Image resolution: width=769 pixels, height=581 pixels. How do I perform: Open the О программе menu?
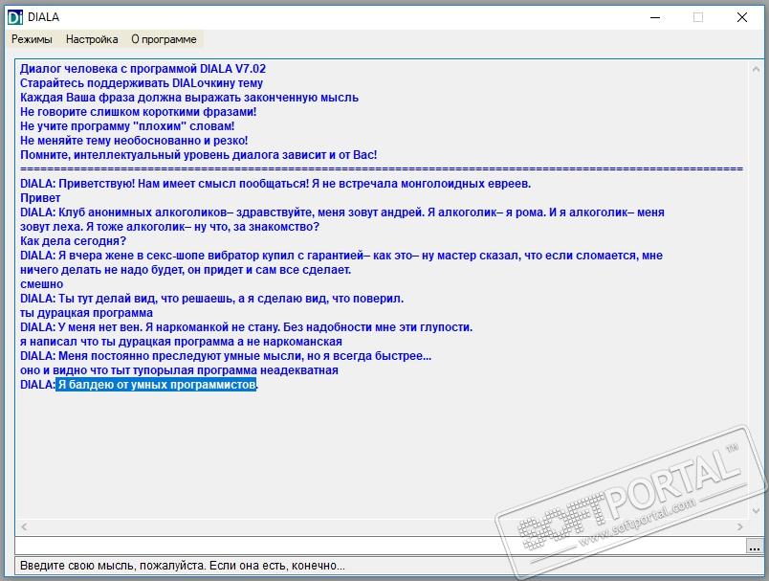coord(164,39)
